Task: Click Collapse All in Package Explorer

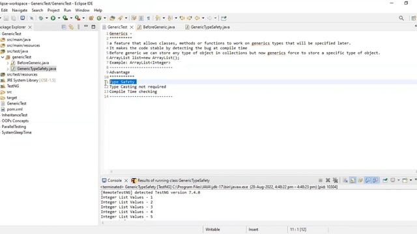Action: pyautogui.click(x=64, y=27)
